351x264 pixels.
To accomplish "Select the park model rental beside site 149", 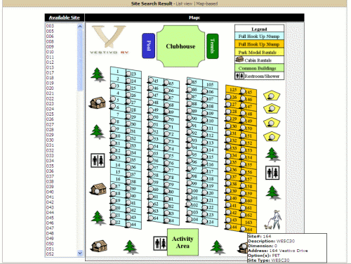I will tap(272, 123).
